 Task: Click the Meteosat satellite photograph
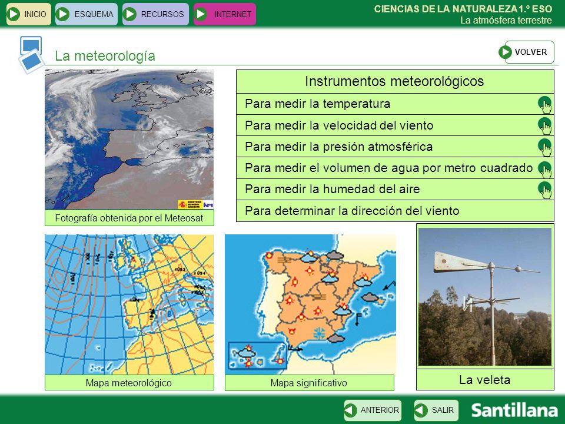pyautogui.click(x=129, y=140)
